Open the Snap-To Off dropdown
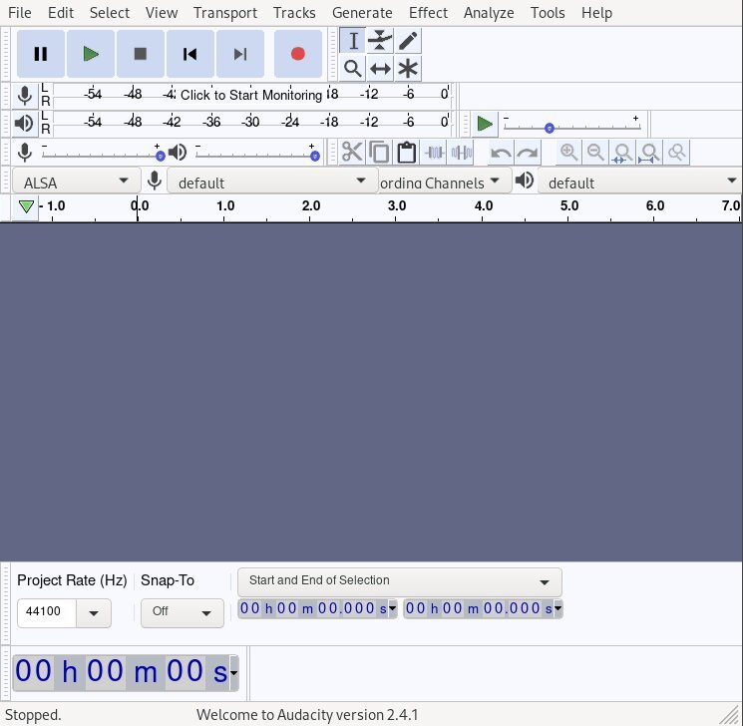 (x=182, y=613)
